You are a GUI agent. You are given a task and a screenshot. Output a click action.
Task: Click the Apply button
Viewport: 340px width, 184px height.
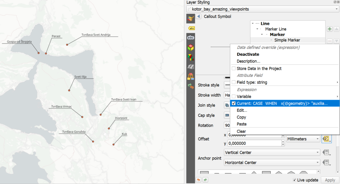pos(330,180)
